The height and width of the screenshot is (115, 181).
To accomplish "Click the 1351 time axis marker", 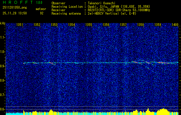I will click(20, 24).
